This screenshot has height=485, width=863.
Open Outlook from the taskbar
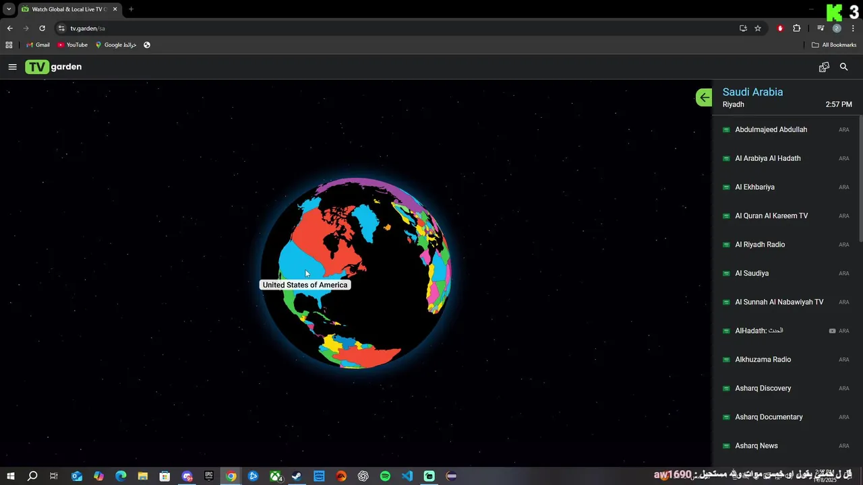coord(77,476)
